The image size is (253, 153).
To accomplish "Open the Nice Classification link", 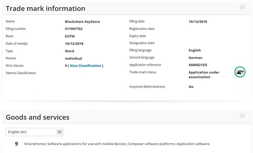I will point(85,66).
